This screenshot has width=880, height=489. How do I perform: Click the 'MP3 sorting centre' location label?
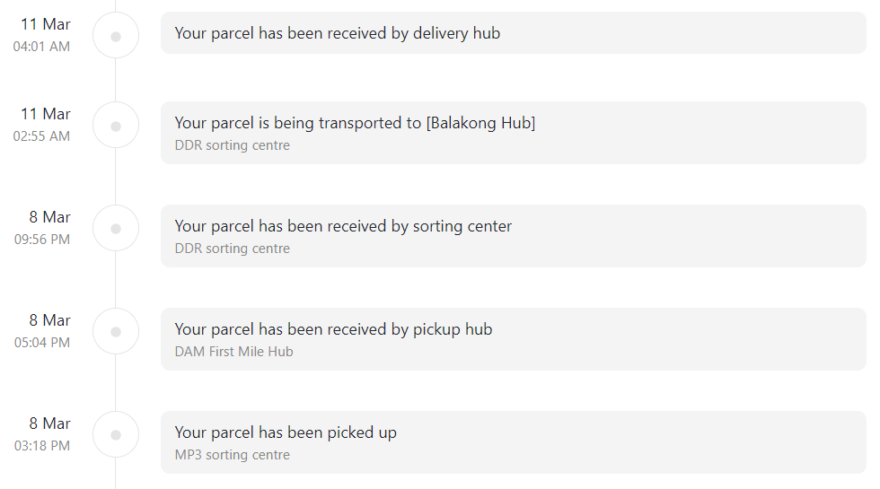tap(233, 455)
